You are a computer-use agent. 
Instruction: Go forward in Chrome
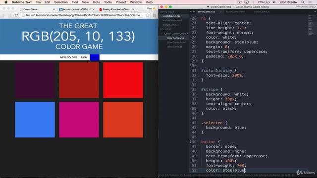pos(10,15)
